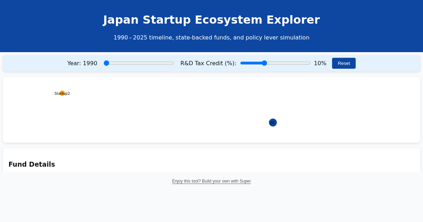This screenshot has width=423, height=222.
Task: Click the R&D Tax Credit slider handle
Action: 264,63
